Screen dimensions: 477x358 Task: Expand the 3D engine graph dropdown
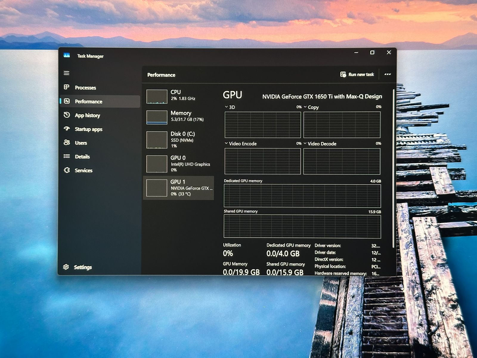coord(227,107)
